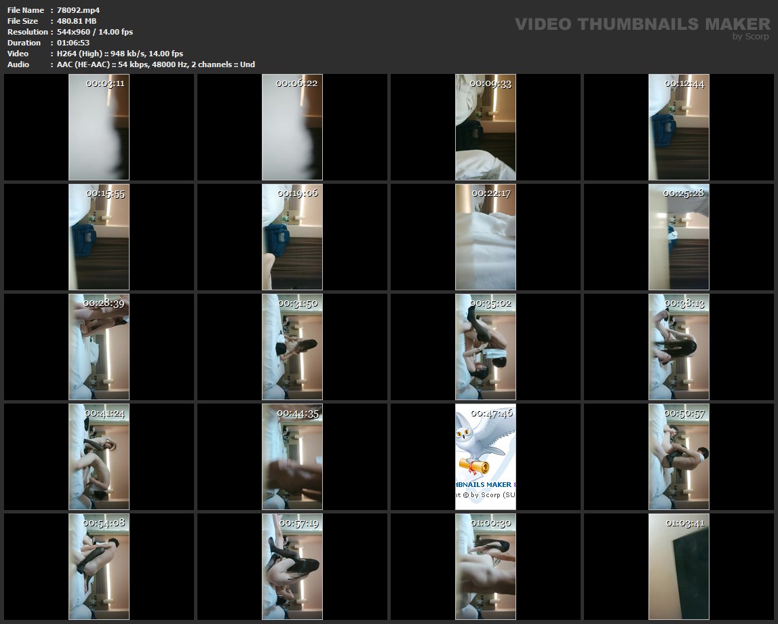
Task: Click the 01:00:30 timestamp label
Action: click(491, 523)
